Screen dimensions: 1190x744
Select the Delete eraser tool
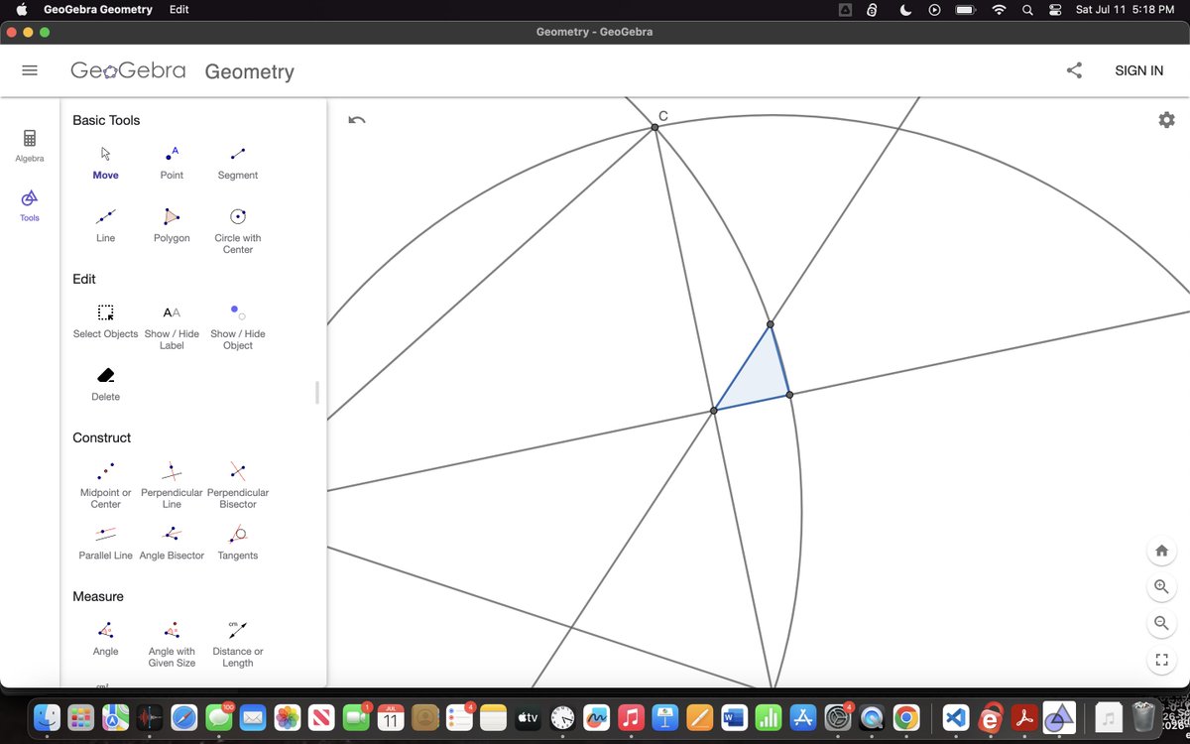tap(105, 384)
